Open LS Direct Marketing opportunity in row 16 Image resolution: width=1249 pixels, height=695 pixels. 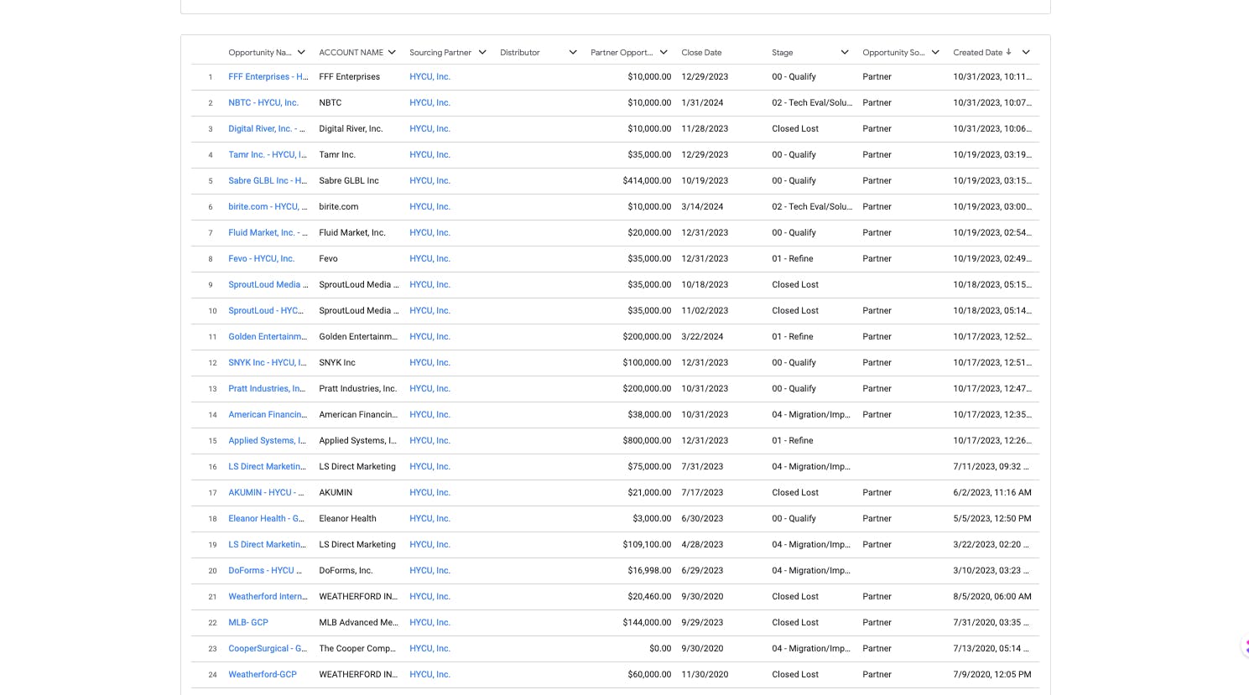click(x=268, y=466)
